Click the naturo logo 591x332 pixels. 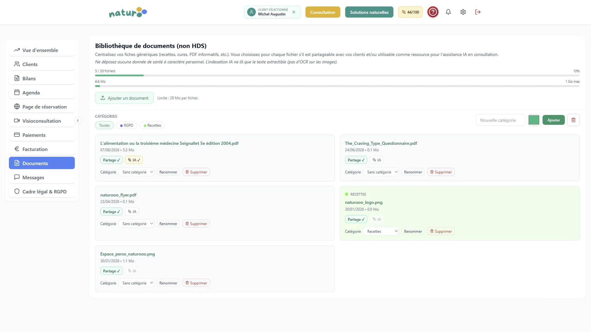point(128,12)
